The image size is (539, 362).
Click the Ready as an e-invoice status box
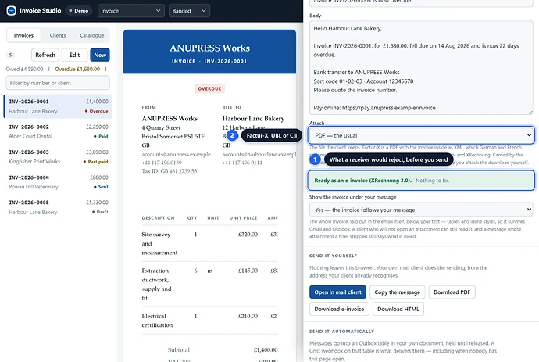click(421, 181)
